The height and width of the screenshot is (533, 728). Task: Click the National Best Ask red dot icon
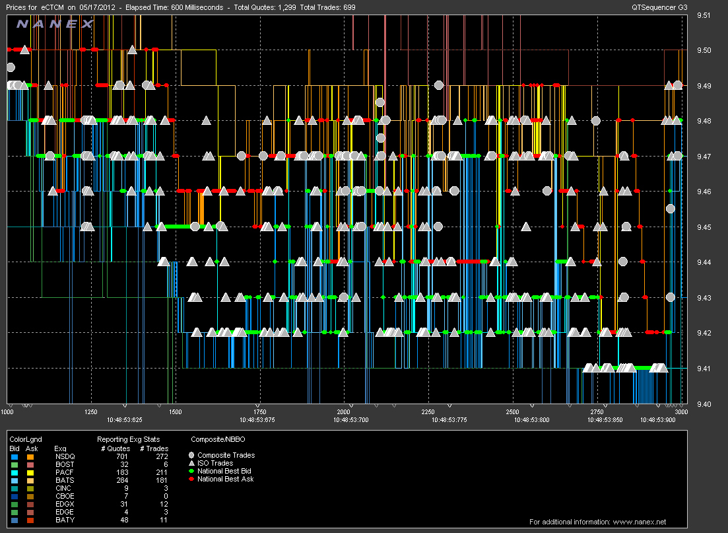pos(191,479)
